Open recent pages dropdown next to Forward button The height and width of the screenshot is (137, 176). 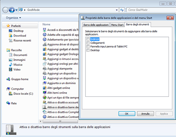17,10
